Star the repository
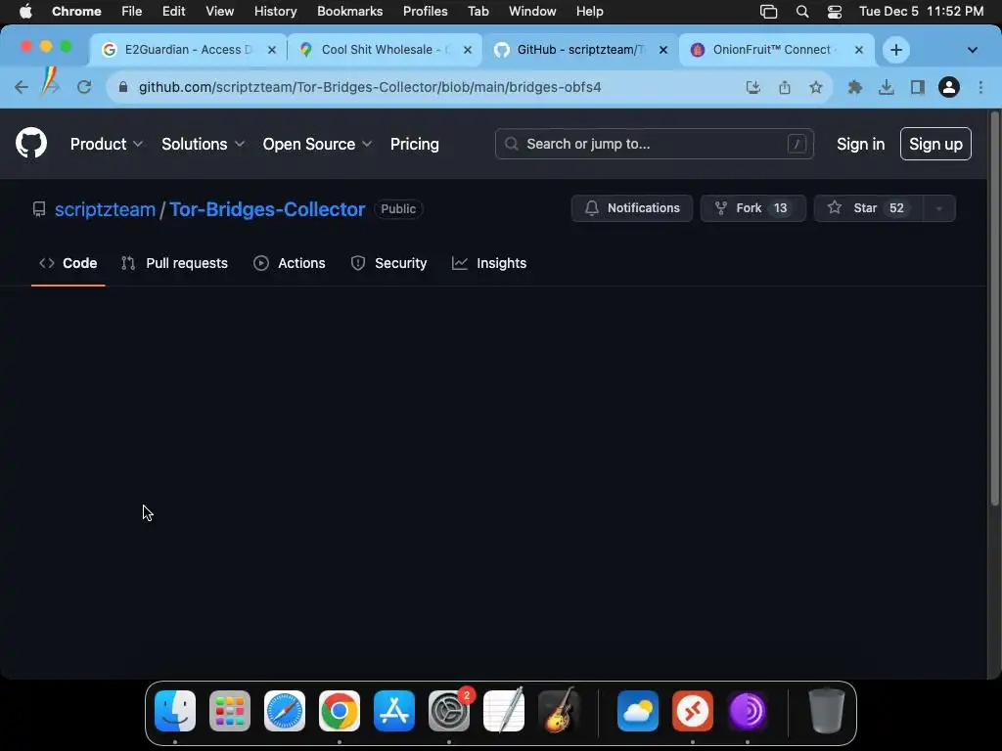1002x751 pixels. click(x=868, y=208)
